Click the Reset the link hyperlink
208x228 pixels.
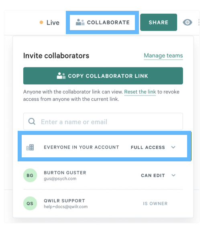(140, 92)
